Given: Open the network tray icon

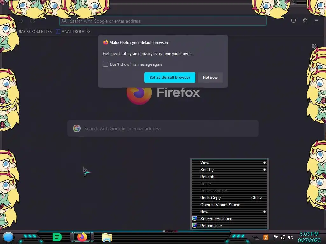Looking at the screenshot, I should (283, 237).
